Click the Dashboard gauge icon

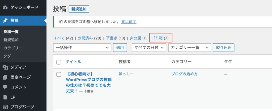tap(5, 7)
